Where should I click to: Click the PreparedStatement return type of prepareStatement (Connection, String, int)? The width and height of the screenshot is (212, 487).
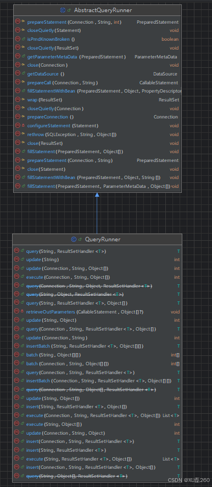[158, 22]
